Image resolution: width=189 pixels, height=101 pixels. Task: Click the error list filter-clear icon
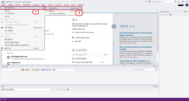54,70
